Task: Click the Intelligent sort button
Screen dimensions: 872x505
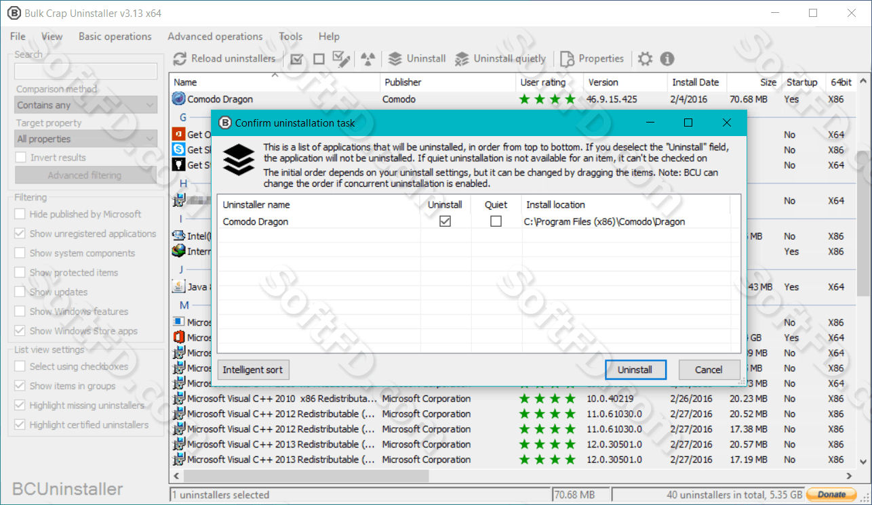Action: pyautogui.click(x=253, y=370)
